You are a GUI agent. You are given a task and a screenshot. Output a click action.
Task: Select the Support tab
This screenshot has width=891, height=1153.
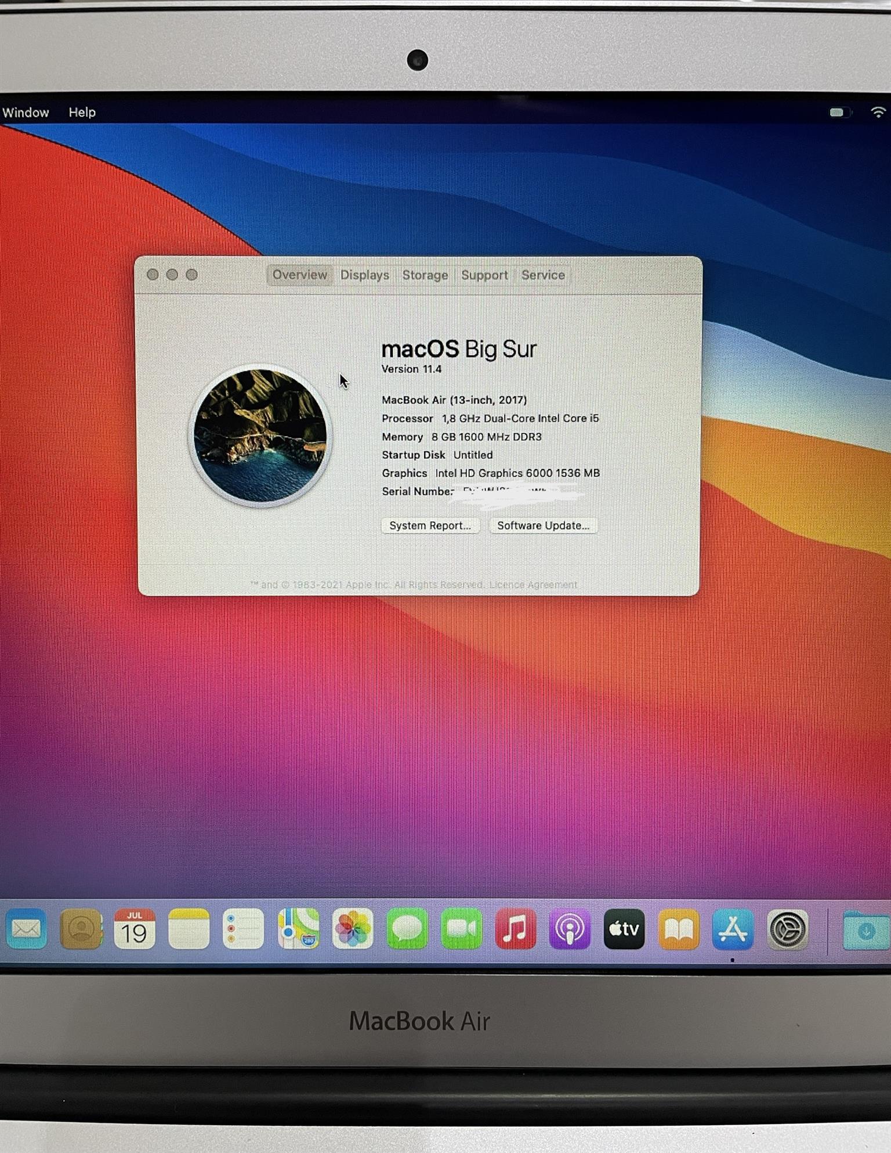click(x=484, y=275)
